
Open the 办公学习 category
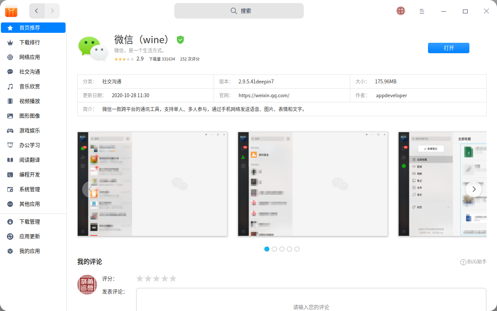coord(33,145)
